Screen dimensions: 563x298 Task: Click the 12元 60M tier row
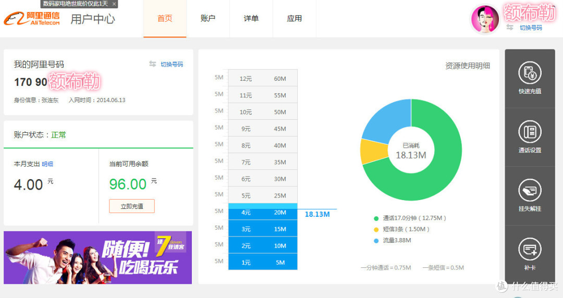click(263, 78)
